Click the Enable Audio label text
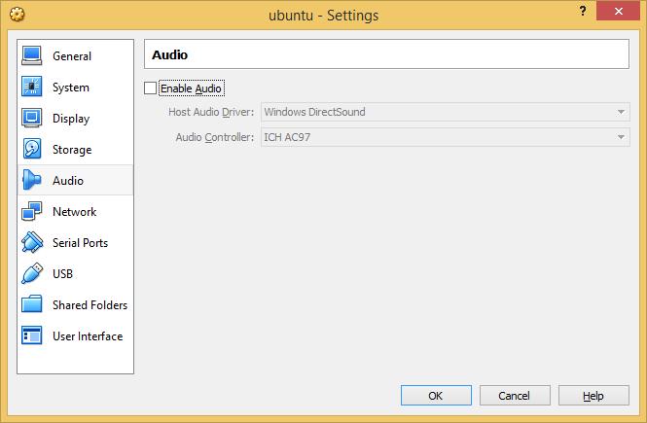Screen dimensions: 647x423 [x=192, y=88]
